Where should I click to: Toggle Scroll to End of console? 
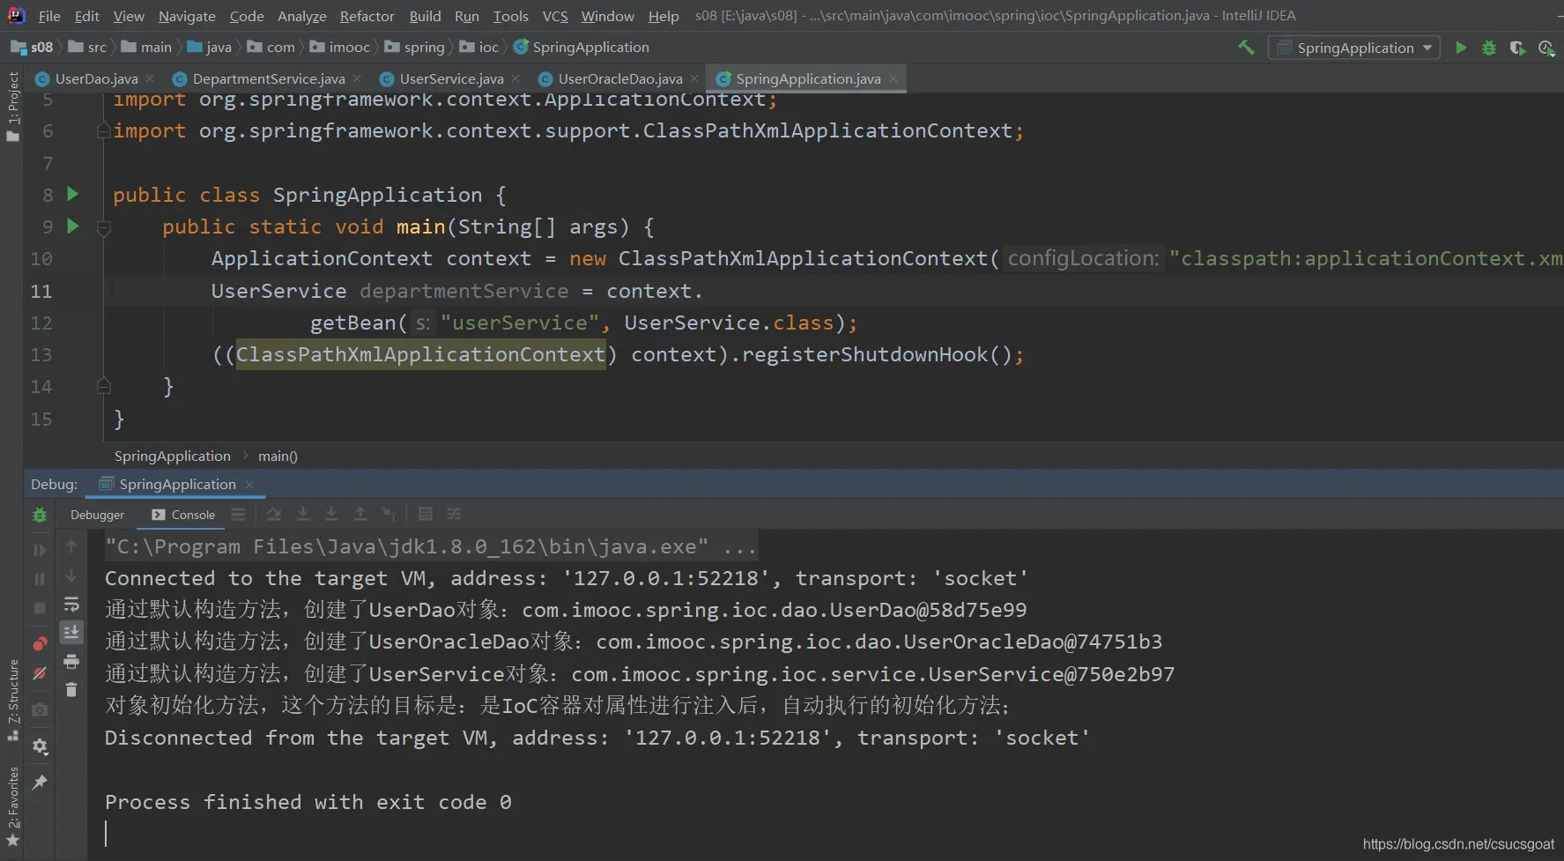point(71,632)
